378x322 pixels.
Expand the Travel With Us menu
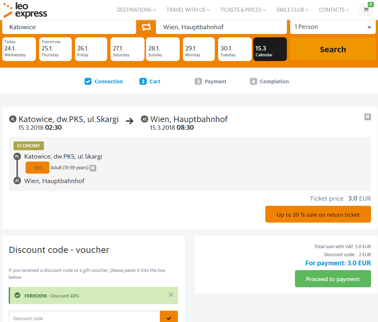tap(188, 10)
